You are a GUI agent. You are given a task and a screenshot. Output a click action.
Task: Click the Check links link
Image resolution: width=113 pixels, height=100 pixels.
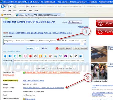pyautogui.click(x=84, y=27)
